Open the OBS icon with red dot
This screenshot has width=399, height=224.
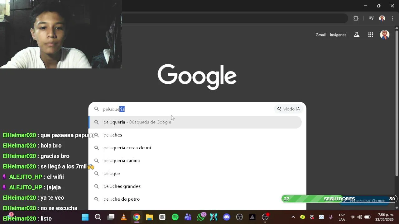pos(265,217)
